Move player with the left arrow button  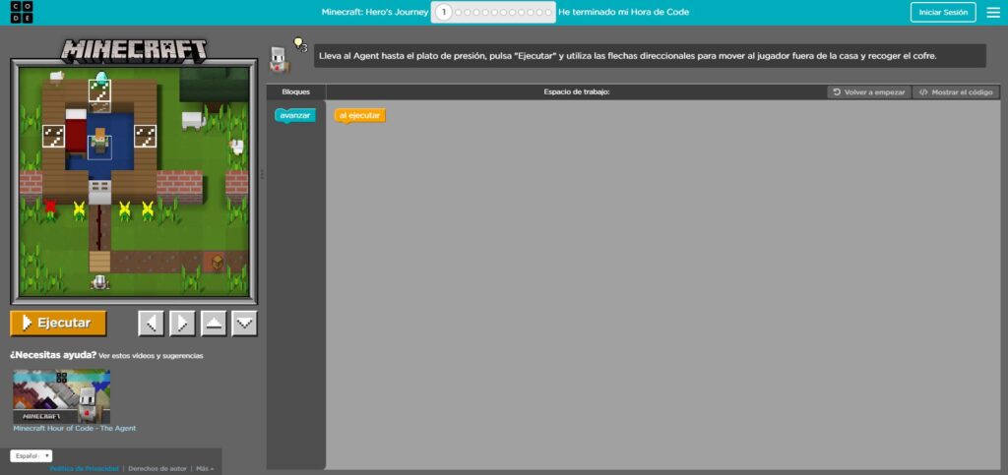tap(151, 324)
